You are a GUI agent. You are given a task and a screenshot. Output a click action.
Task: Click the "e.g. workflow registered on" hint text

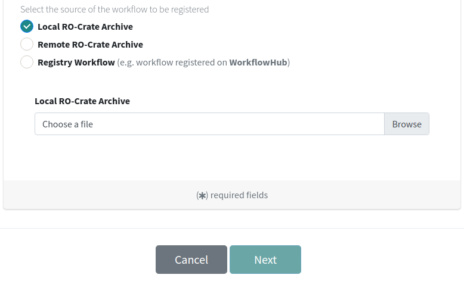point(174,63)
